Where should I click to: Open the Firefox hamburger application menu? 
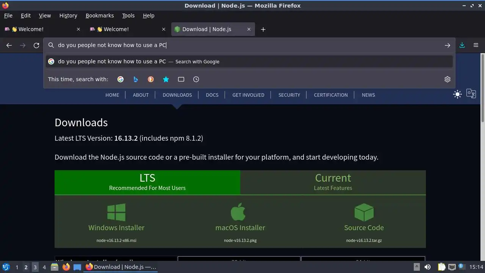point(476,45)
